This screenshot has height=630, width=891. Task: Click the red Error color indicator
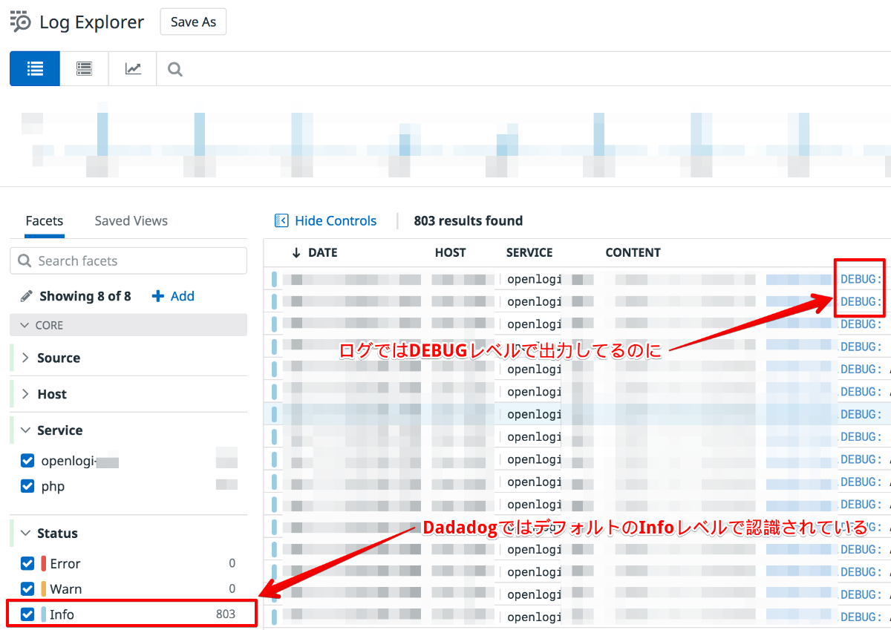pos(43,563)
